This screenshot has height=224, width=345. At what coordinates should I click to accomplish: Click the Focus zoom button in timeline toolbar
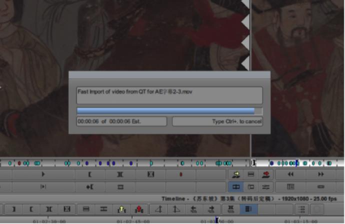pos(231,209)
